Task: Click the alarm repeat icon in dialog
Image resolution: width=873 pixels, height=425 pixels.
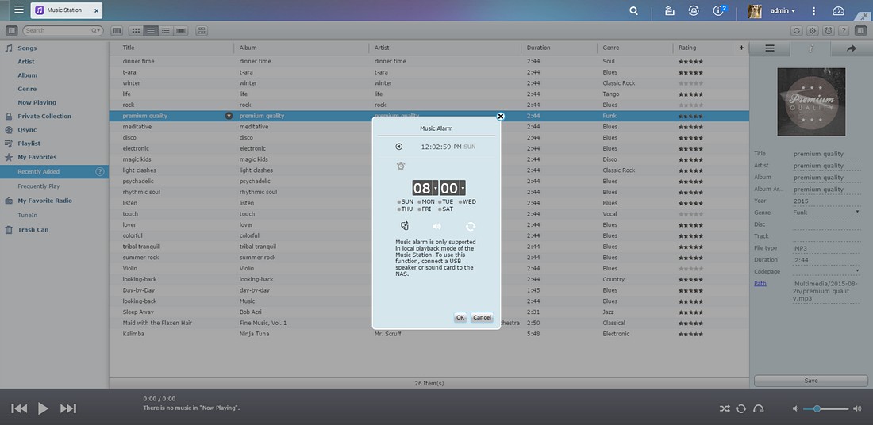Action: pos(471,227)
